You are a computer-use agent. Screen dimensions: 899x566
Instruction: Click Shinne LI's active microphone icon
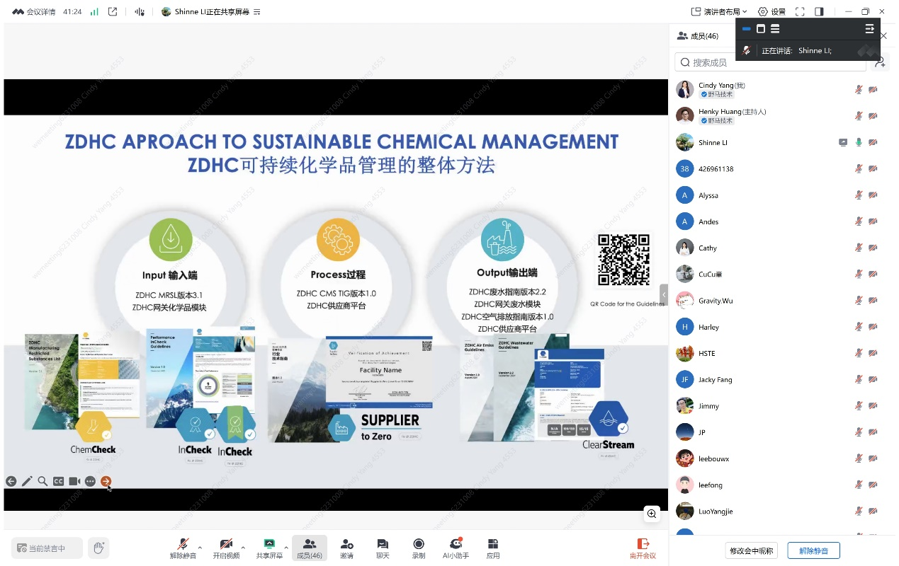859,142
